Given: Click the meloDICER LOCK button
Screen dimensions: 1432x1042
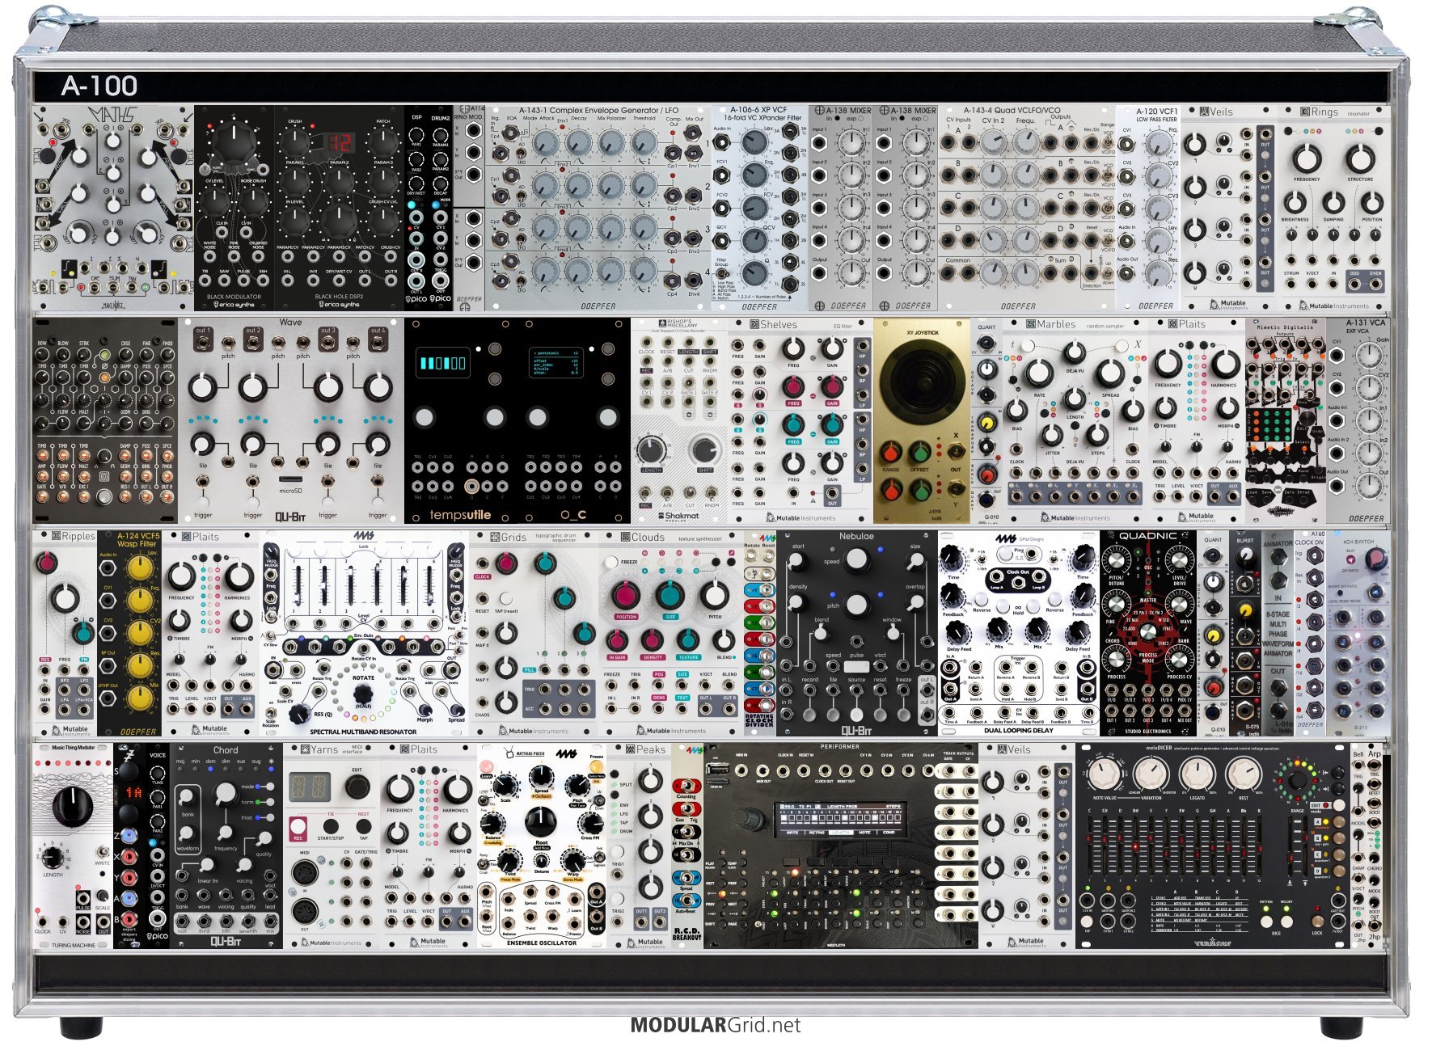Looking at the screenshot, I should [x=1317, y=922].
